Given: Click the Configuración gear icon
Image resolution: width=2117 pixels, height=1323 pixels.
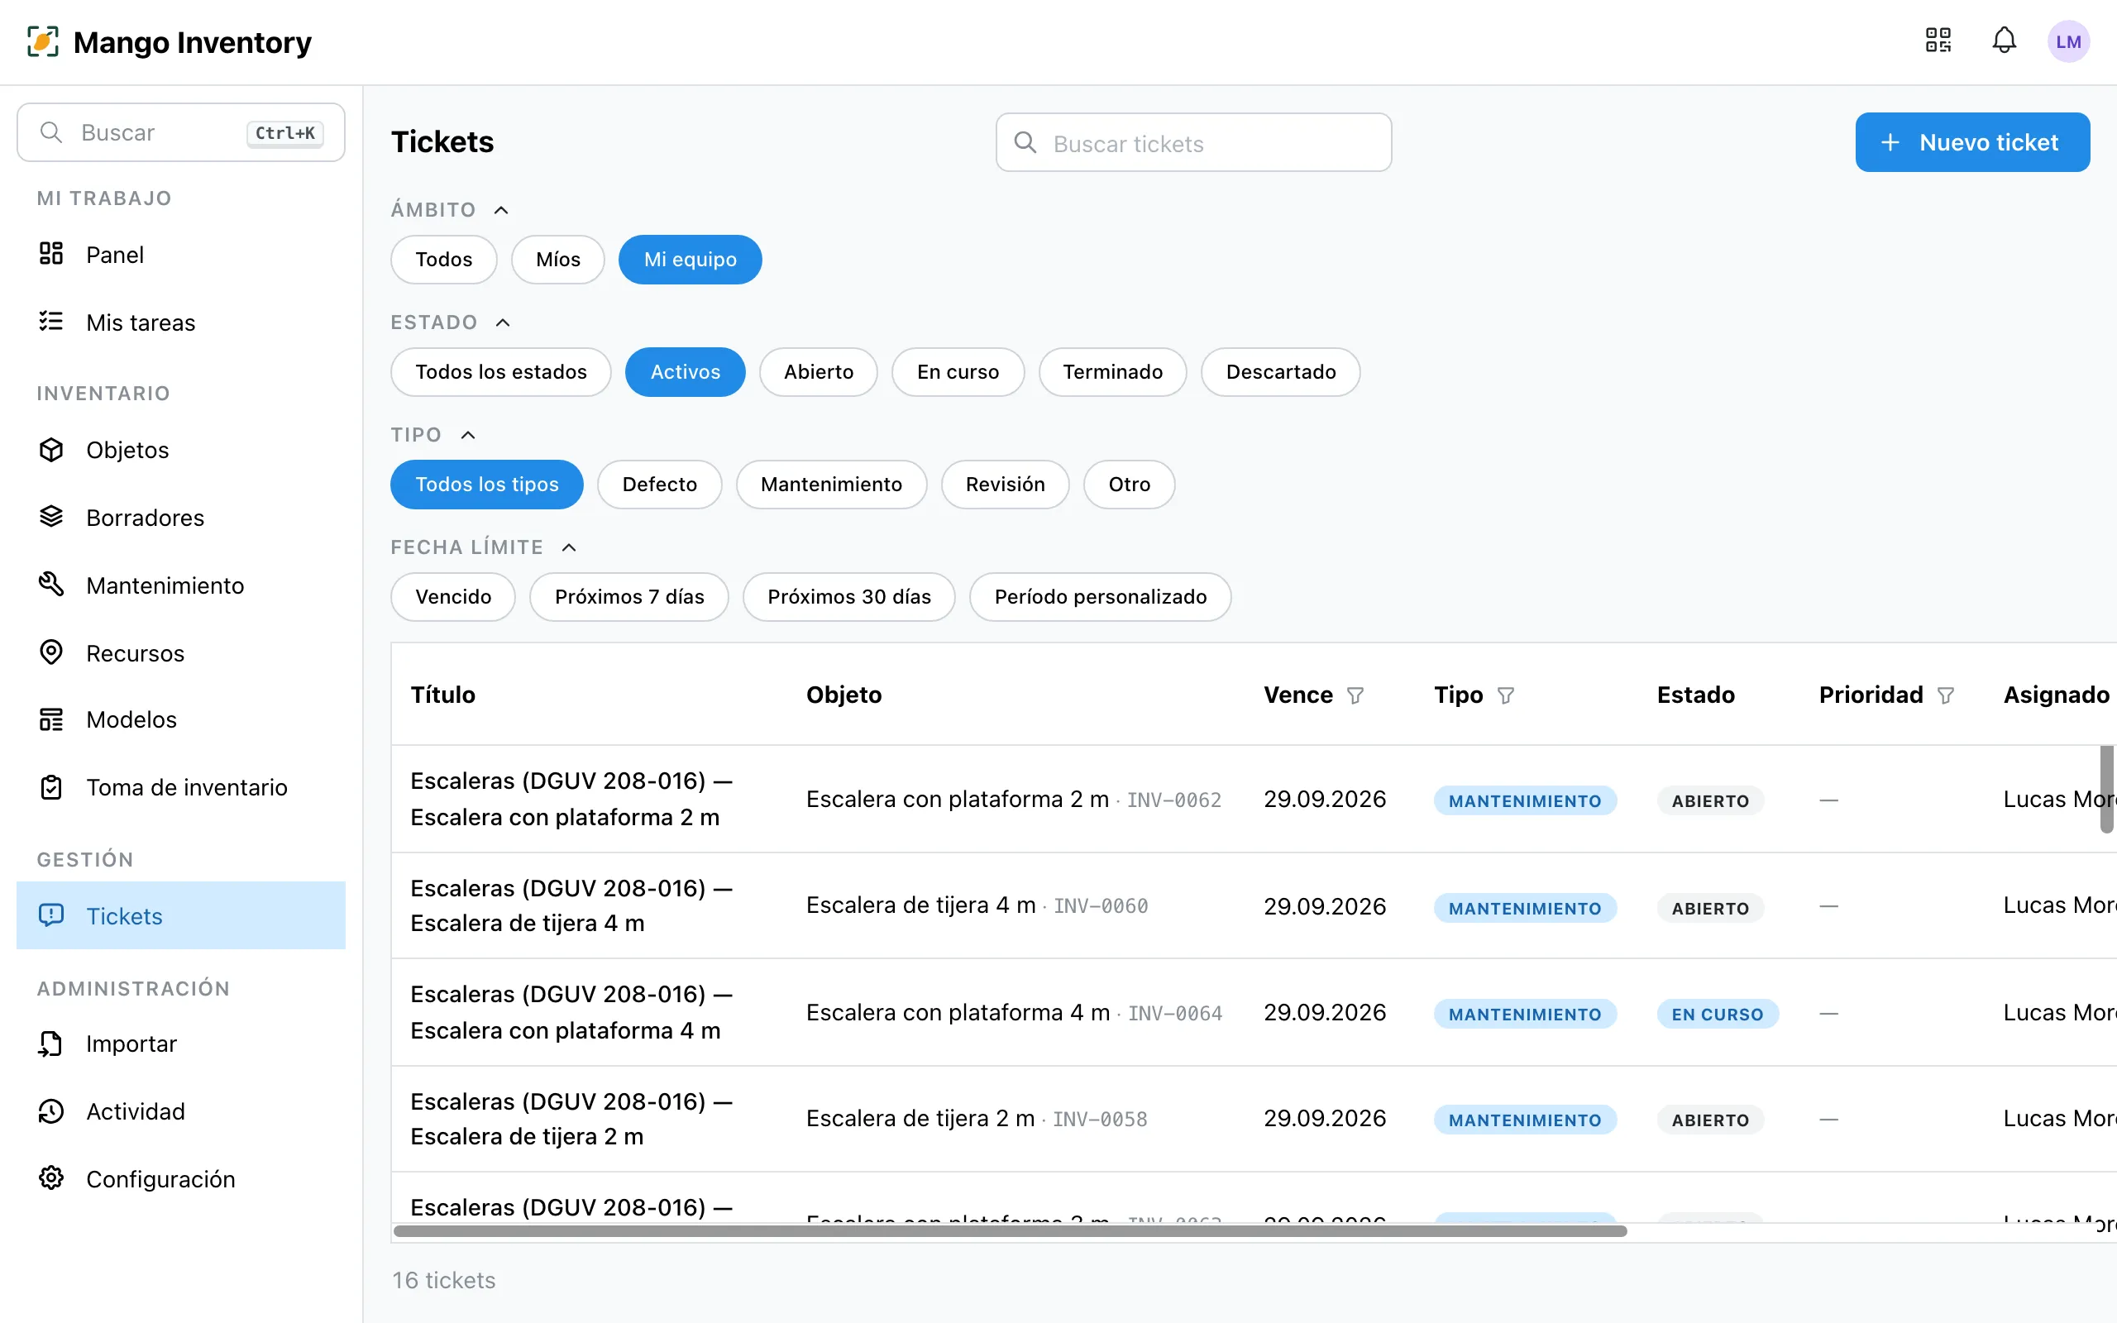Looking at the screenshot, I should tap(51, 1178).
